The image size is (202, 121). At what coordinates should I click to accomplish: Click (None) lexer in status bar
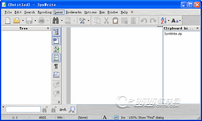coord(83,118)
